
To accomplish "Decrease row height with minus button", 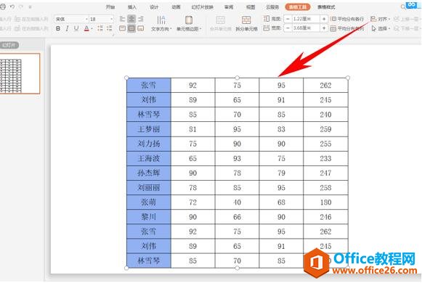I will click(288, 19).
